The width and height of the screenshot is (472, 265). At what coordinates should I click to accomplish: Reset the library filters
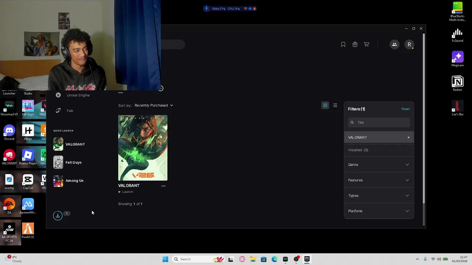406,109
